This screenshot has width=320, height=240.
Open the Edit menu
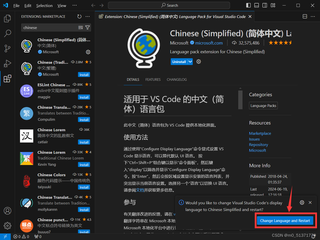(x=28, y=5)
